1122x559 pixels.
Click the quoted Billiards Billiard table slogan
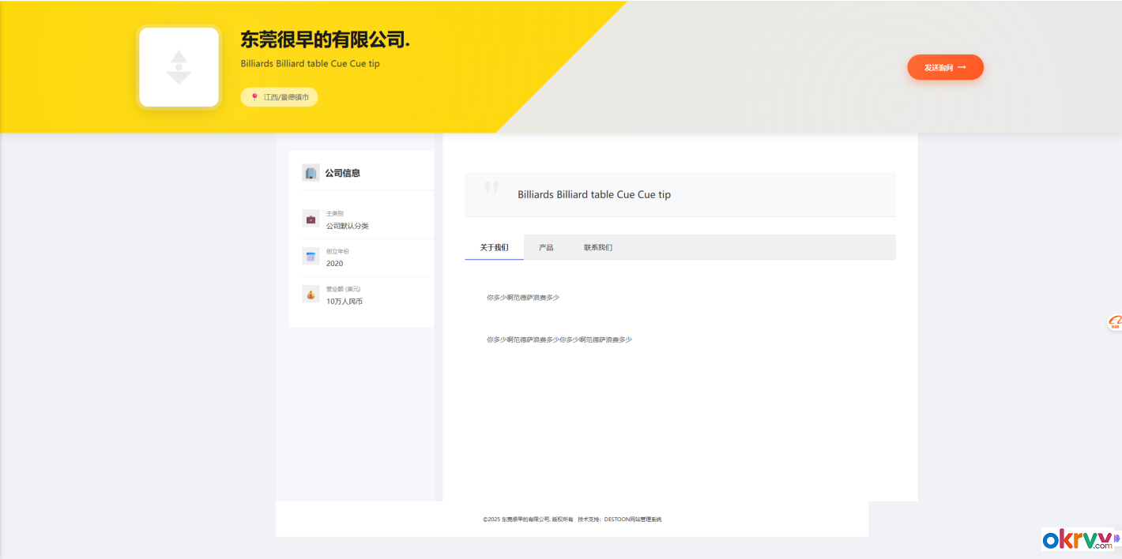[594, 194]
